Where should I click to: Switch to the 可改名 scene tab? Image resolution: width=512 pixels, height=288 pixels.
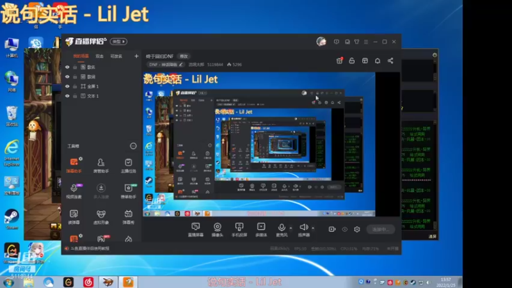(116, 56)
